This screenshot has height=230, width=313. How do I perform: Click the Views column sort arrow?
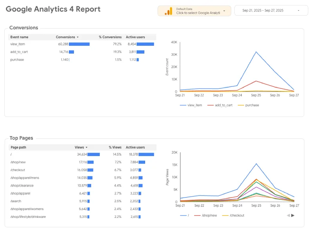tap(86, 147)
